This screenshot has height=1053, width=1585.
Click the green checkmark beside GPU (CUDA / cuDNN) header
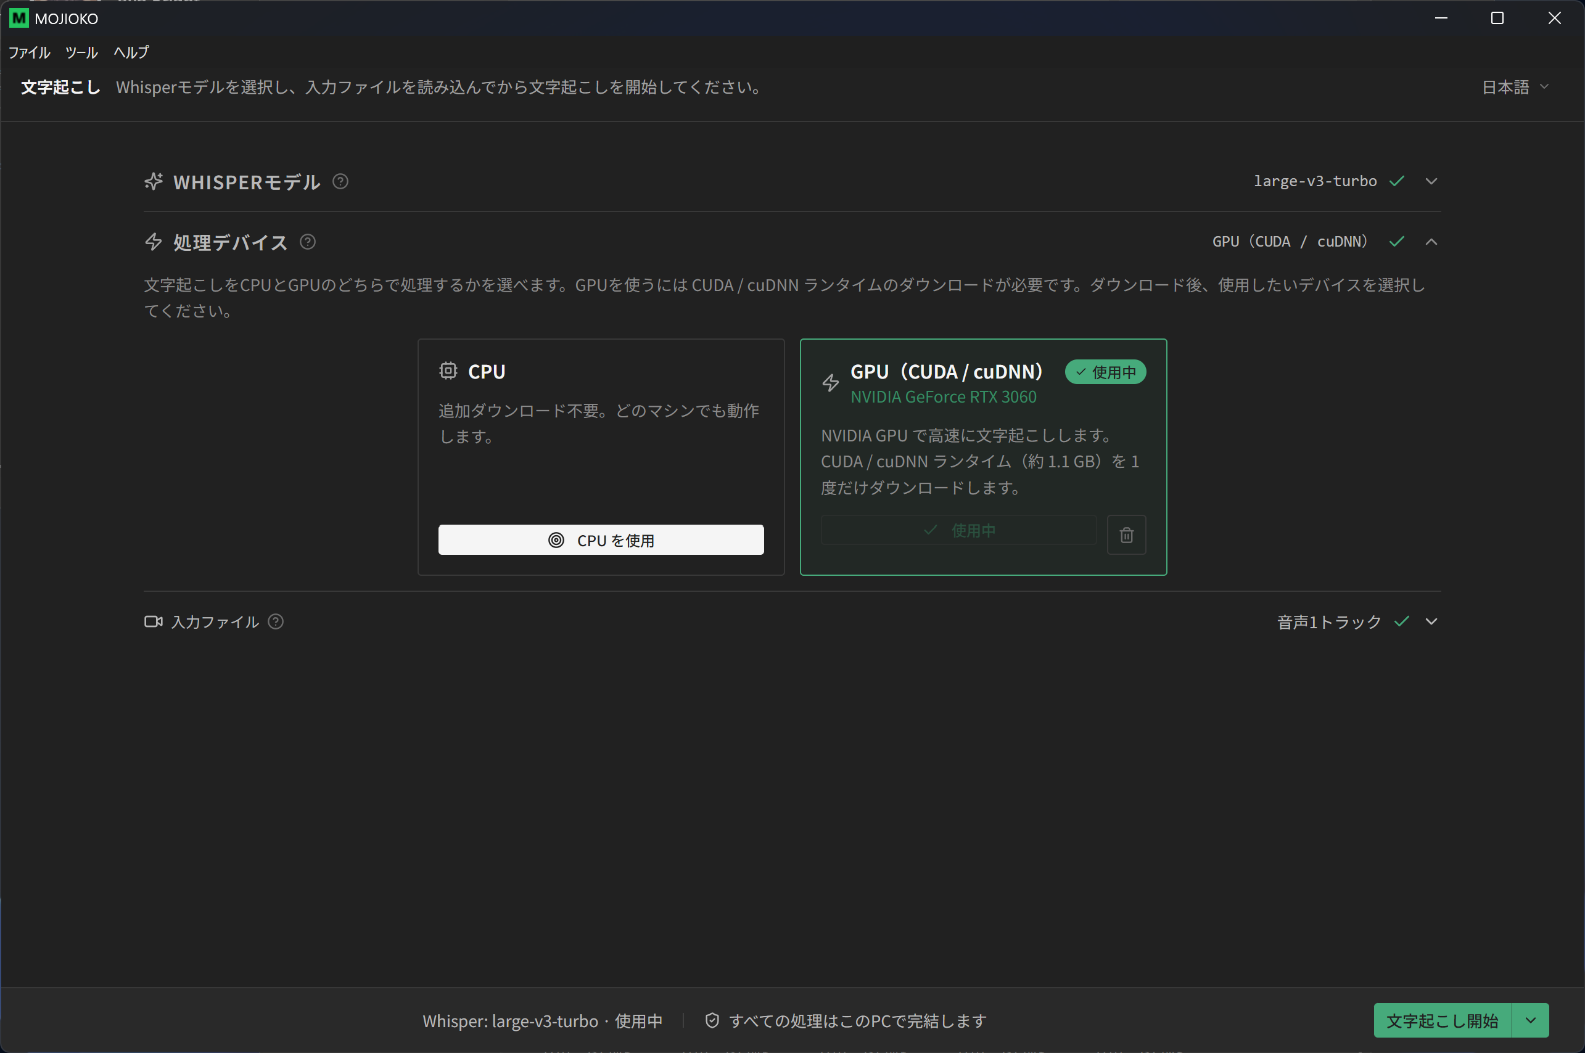(x=1397, y=241)
